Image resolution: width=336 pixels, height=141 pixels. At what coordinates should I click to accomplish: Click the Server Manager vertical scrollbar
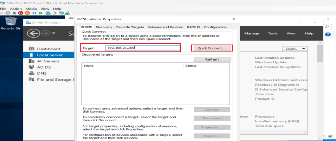coord(320,56)
